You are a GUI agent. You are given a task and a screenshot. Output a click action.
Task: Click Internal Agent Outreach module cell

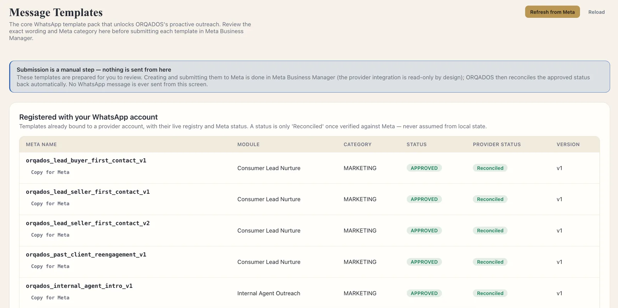coord(269,293)
